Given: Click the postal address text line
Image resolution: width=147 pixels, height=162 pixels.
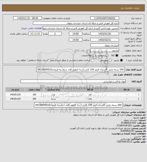Looking at the screenshot, I should coord(100,128).
